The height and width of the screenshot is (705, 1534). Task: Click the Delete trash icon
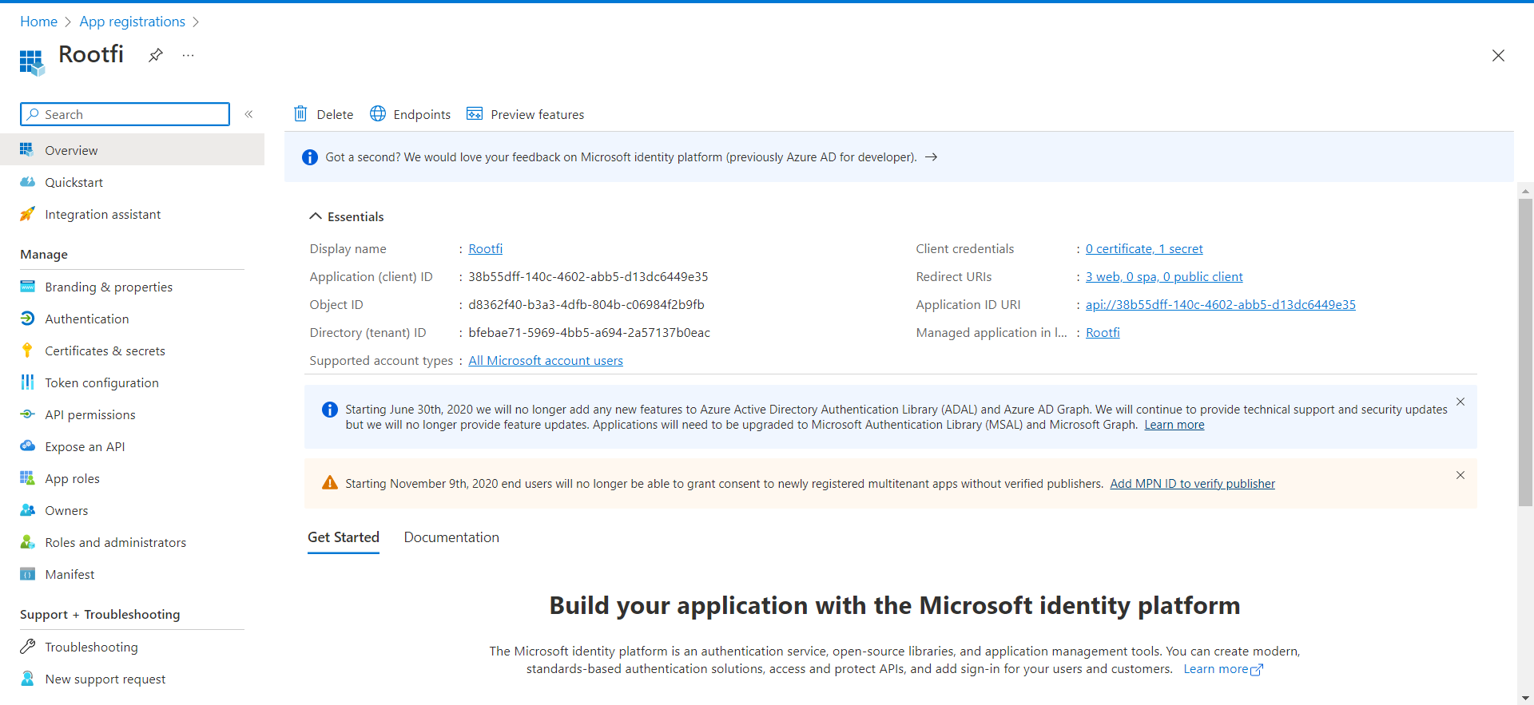(300, 114)
